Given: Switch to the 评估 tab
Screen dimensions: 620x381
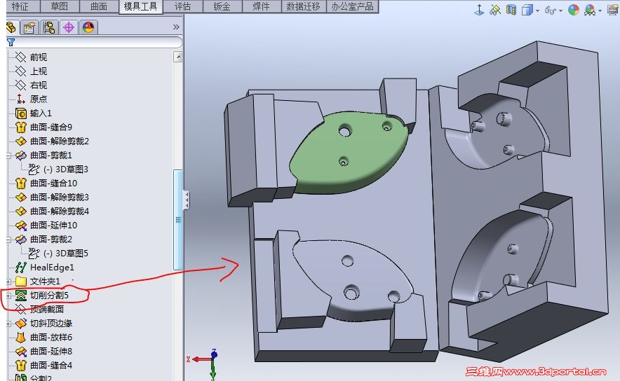Looking at the screenshot, I should point(182,7).
